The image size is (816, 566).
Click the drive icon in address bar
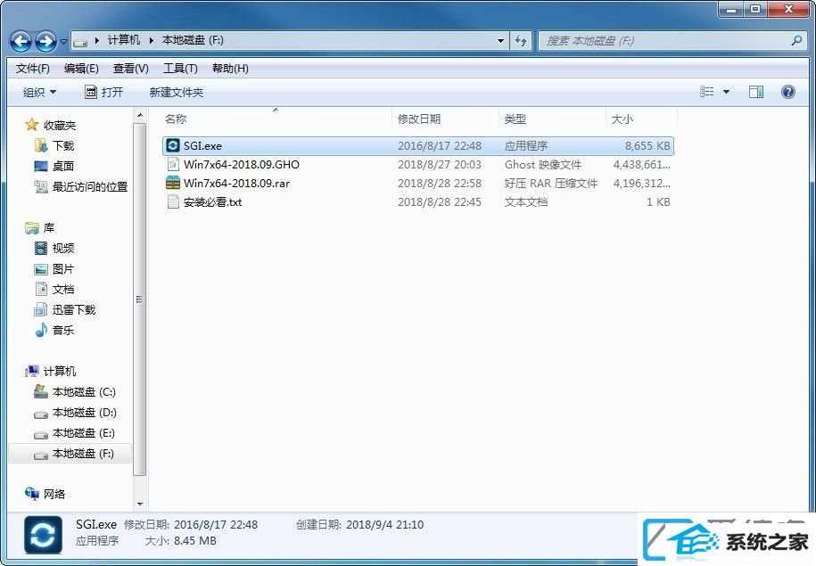pos(80,41)
